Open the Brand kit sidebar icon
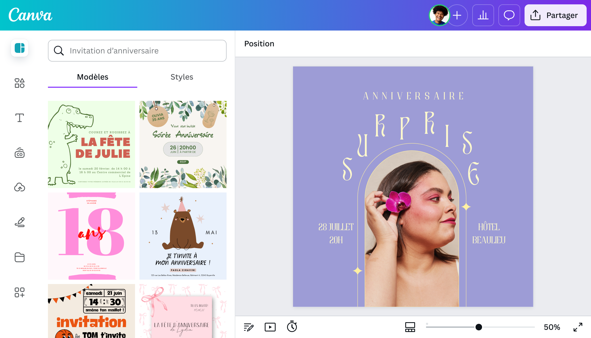The height and width of the screenshot is (338, 591). click(20, 153)
